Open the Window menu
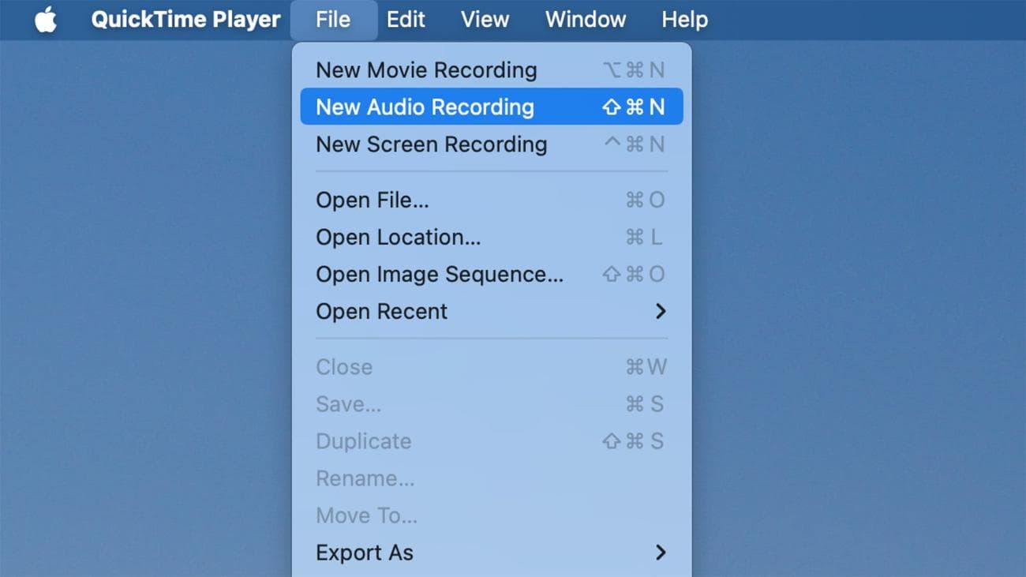1026x577 pixels. click(585, 20)
